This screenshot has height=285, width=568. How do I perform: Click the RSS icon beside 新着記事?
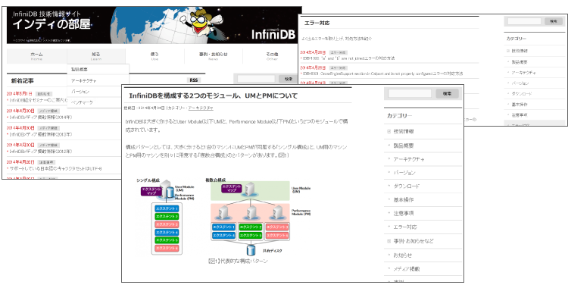pos(194,80)
